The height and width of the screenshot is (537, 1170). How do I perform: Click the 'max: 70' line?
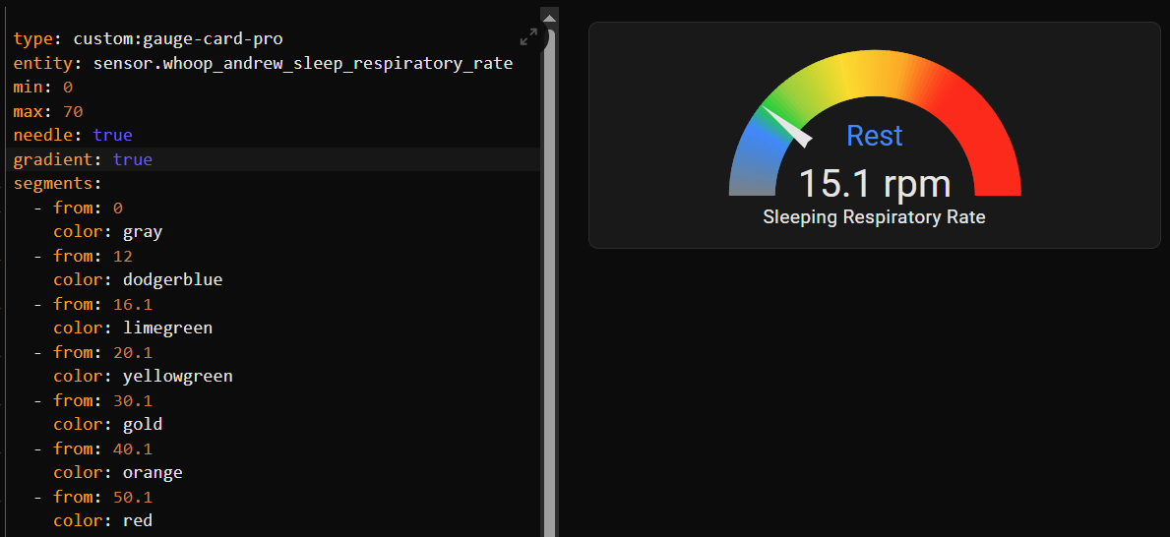[x=48, y=111]
